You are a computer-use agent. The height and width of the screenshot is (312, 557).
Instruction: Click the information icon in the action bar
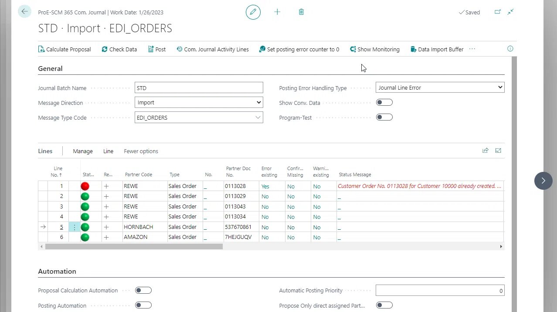click(510, 49)
